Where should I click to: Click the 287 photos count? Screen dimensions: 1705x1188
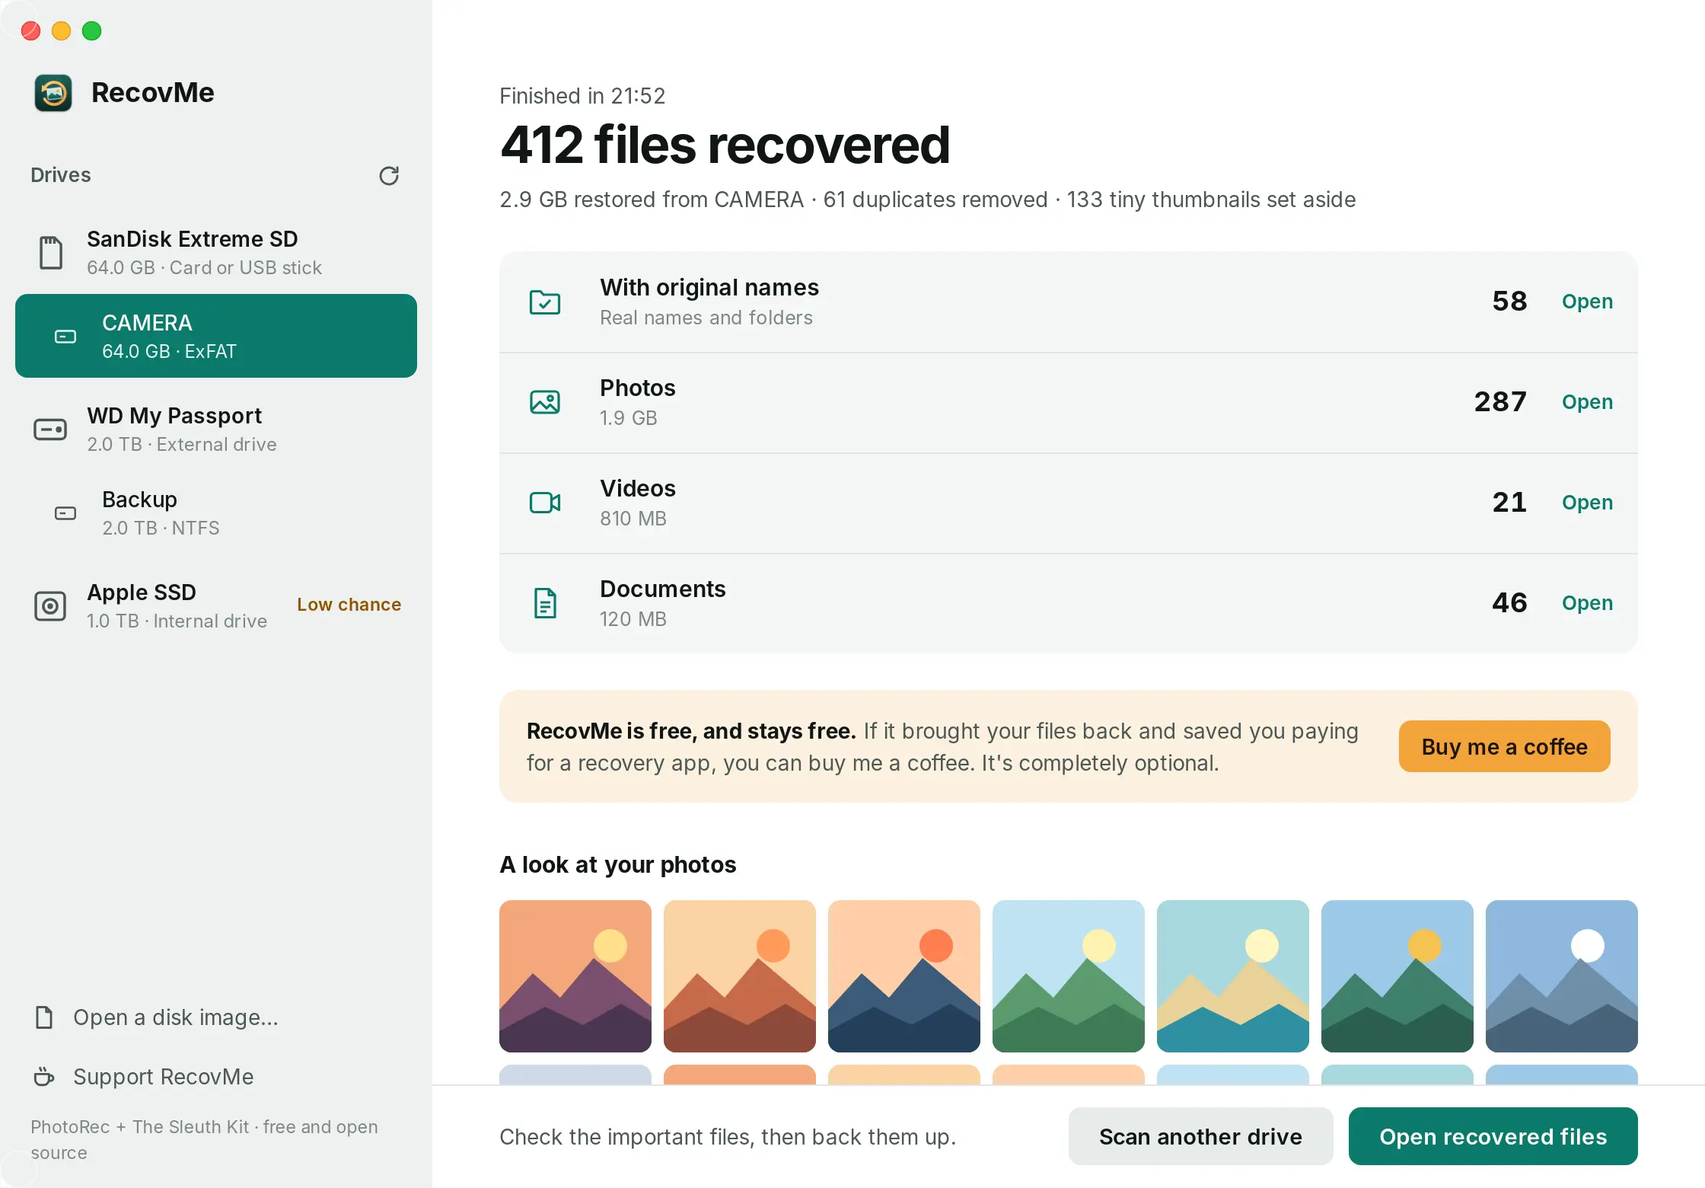(1500, 402)
